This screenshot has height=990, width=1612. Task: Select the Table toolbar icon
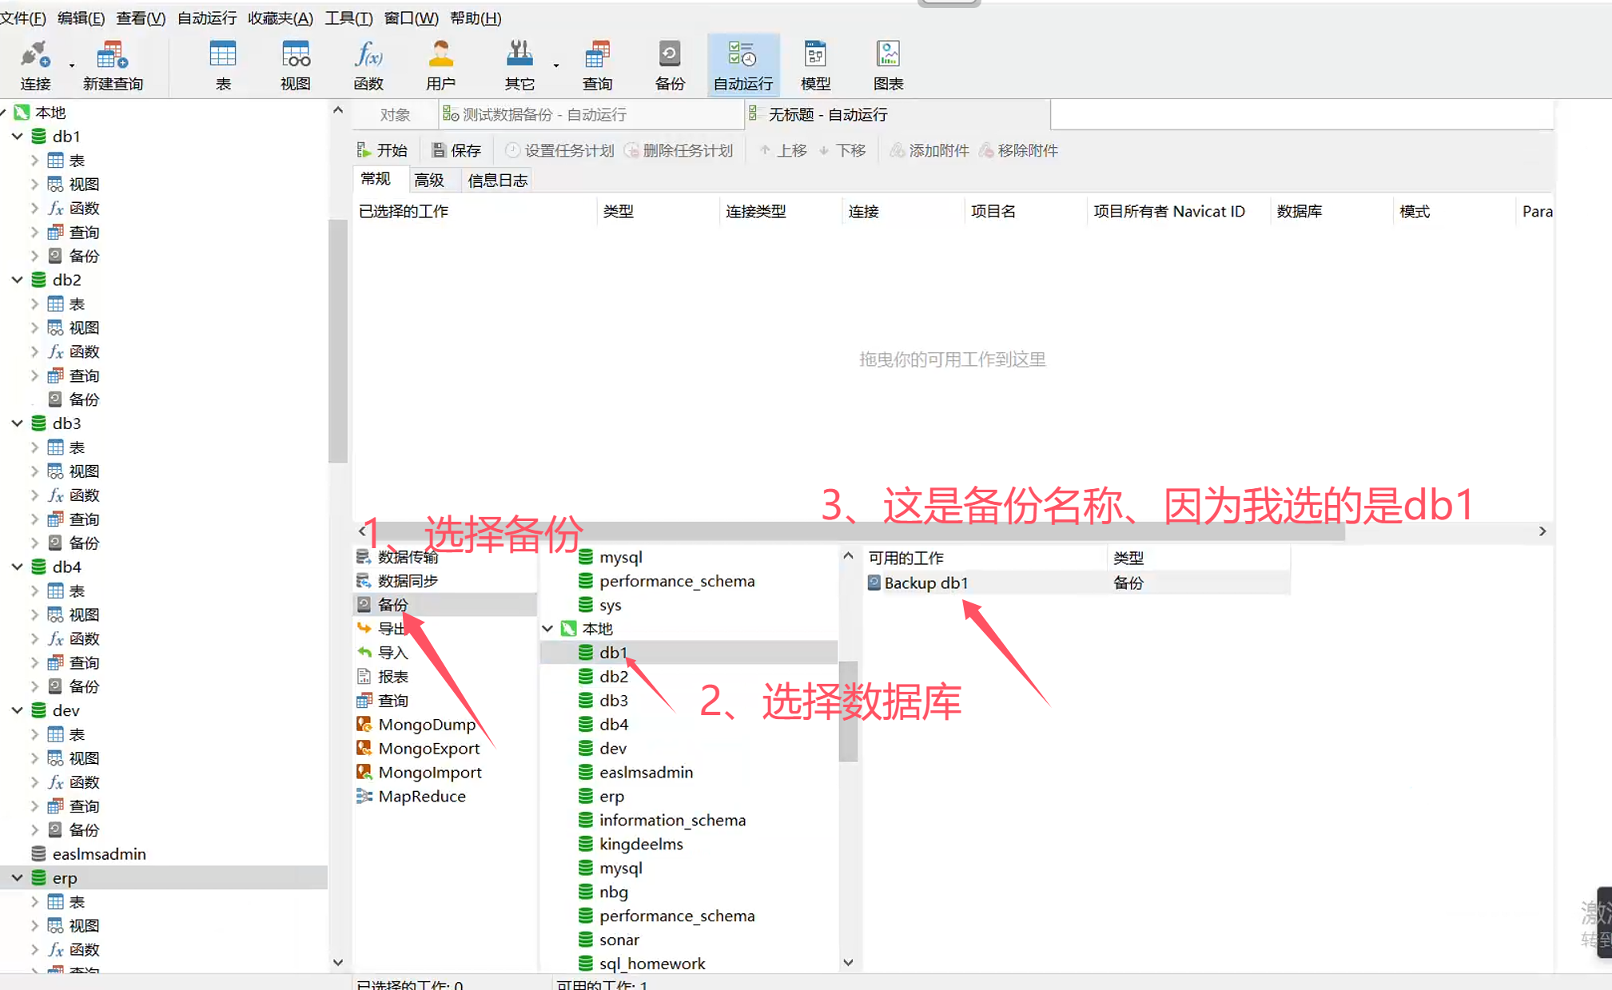223,65
